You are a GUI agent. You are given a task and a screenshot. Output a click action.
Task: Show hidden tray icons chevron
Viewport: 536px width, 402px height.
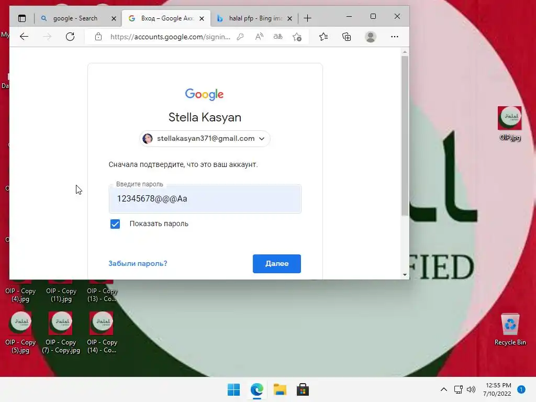(444, 389)
